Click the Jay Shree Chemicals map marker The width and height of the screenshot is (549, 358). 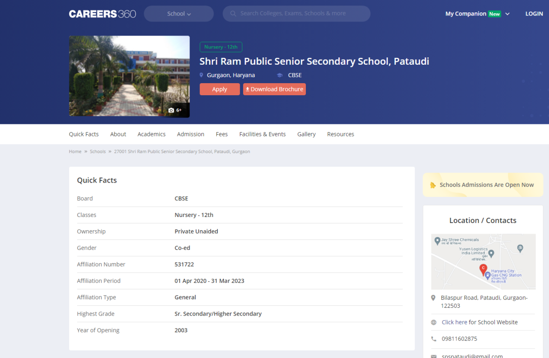point(437,241)
